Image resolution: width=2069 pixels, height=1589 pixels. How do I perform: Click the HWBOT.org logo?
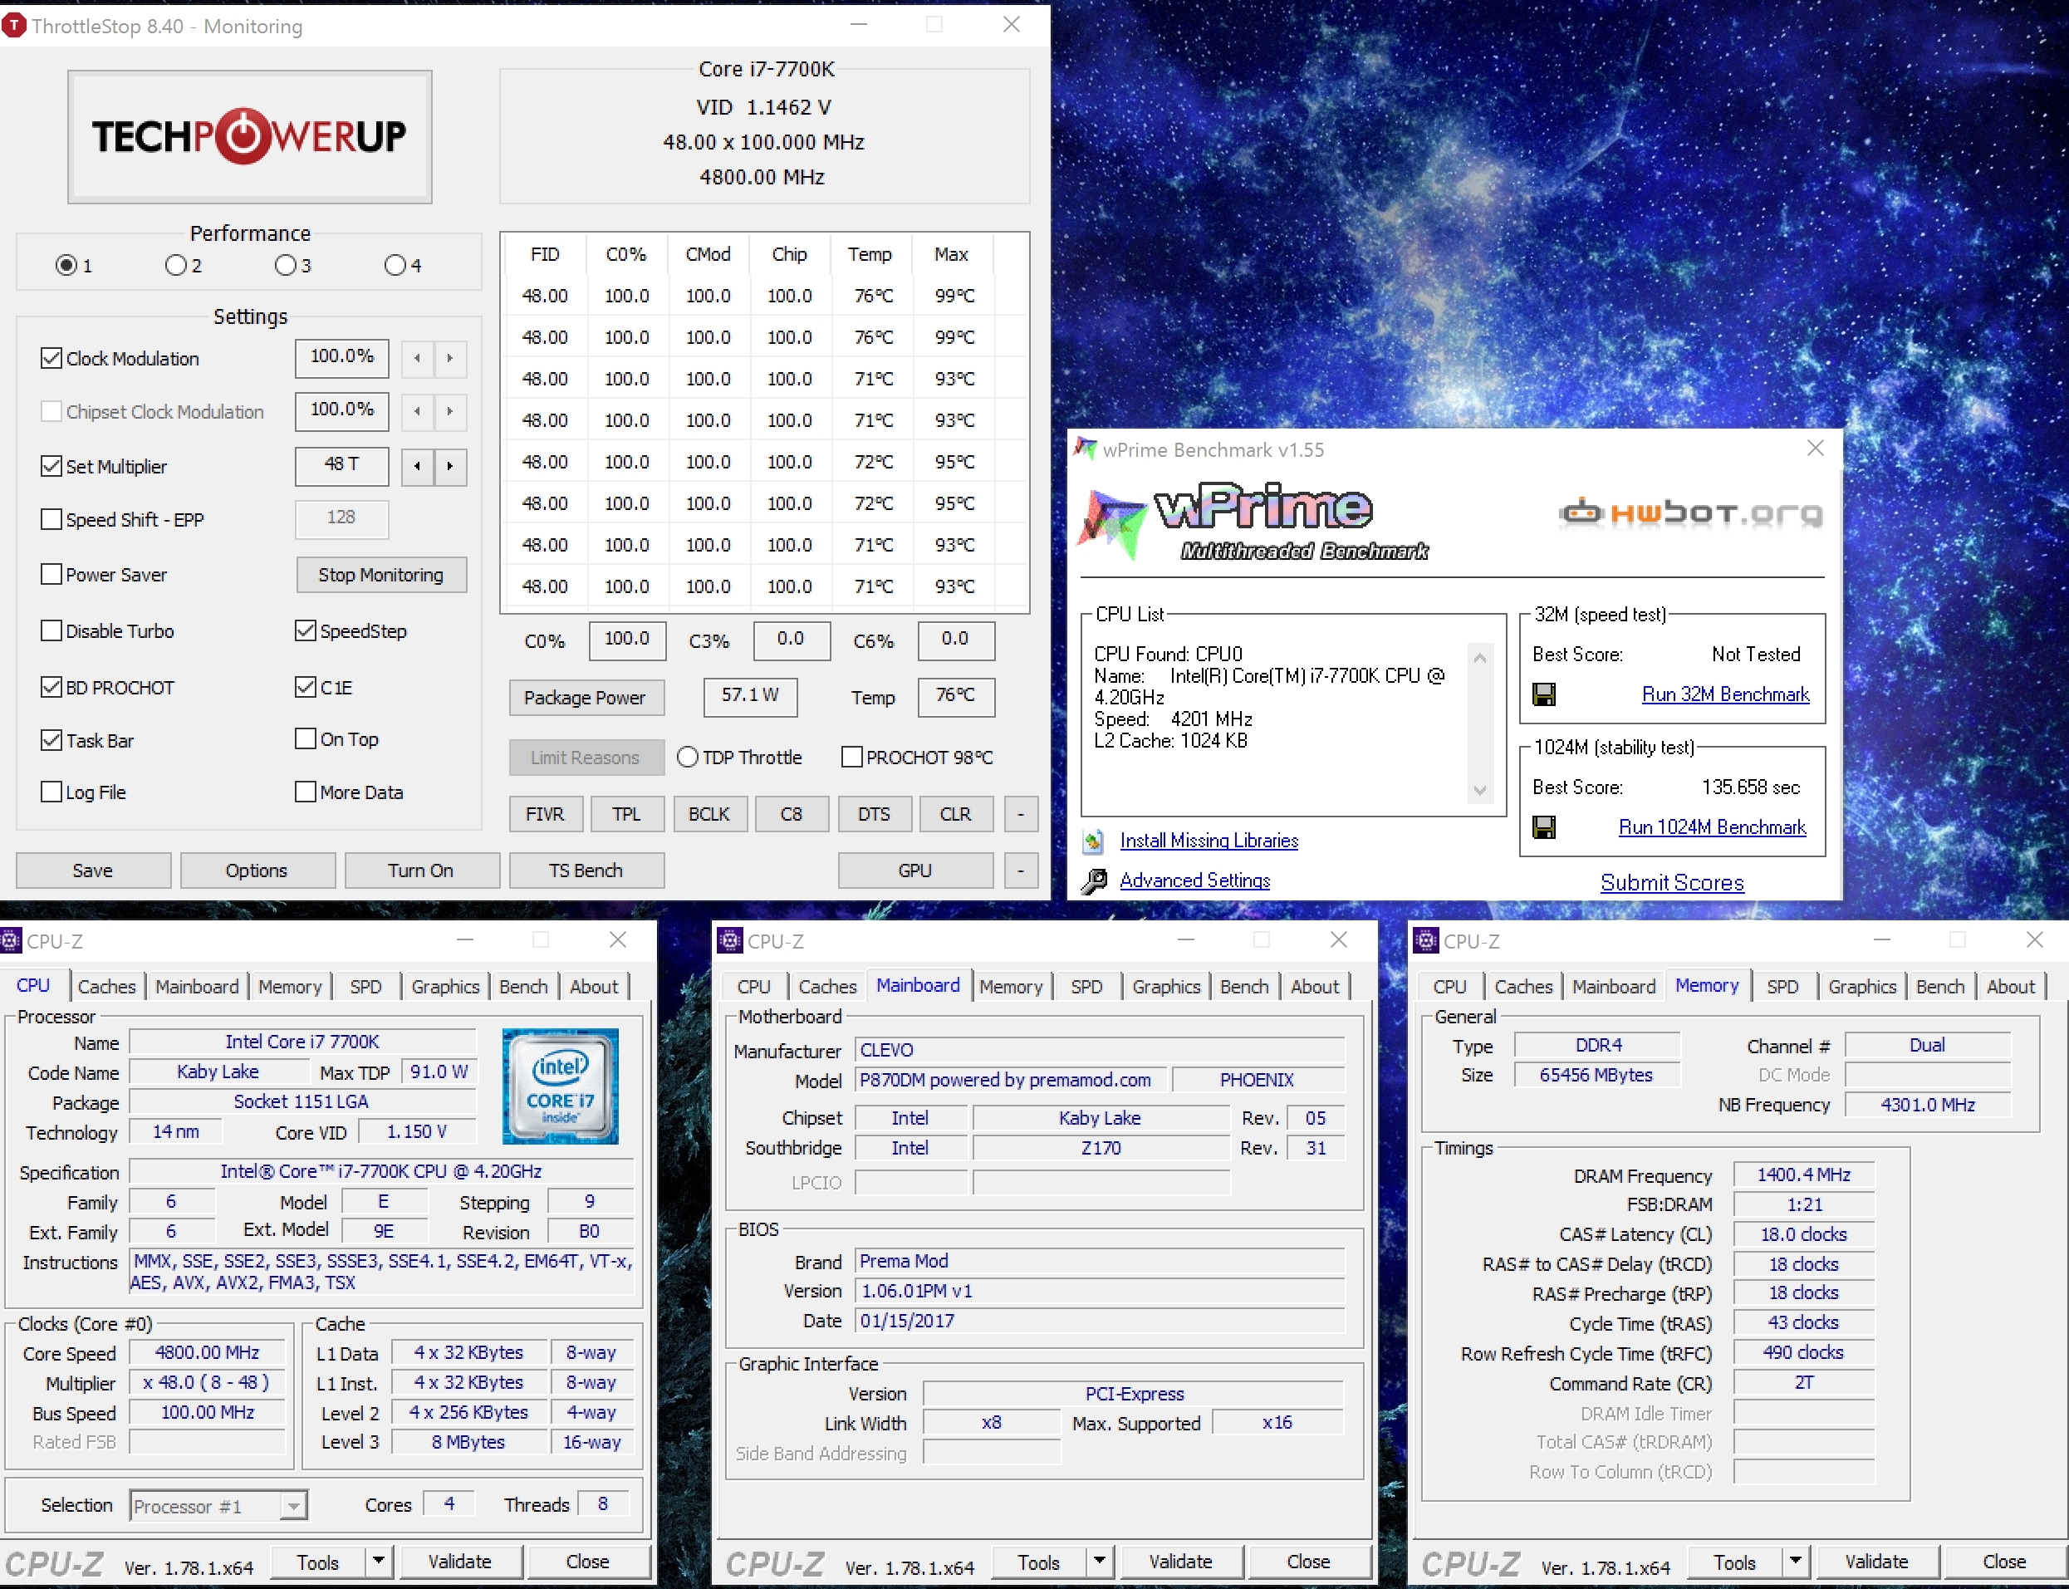(1689, 513)
